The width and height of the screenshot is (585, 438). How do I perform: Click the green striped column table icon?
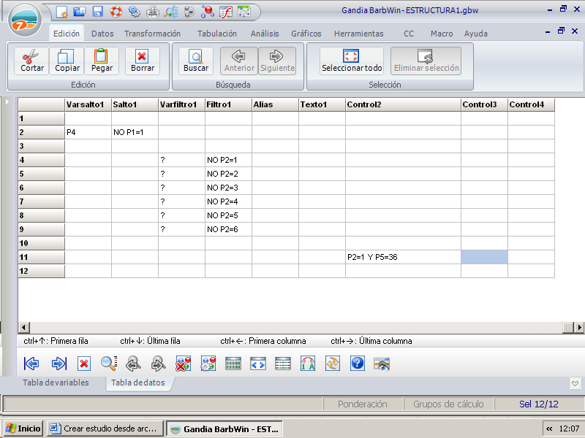(233, 364)
